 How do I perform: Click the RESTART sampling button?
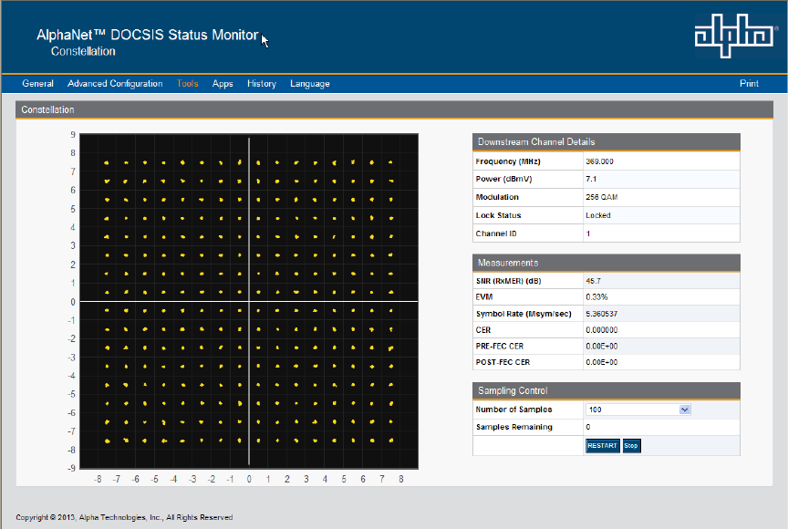[602, 446]
